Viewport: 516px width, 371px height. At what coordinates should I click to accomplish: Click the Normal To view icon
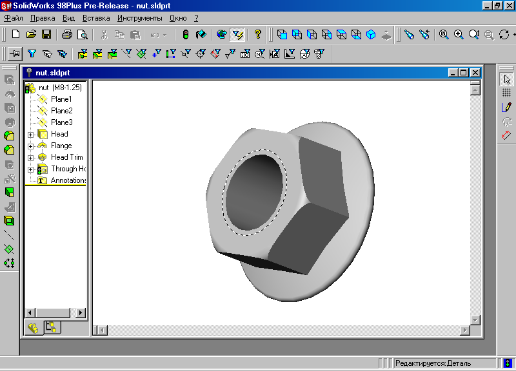click(386, 35)
